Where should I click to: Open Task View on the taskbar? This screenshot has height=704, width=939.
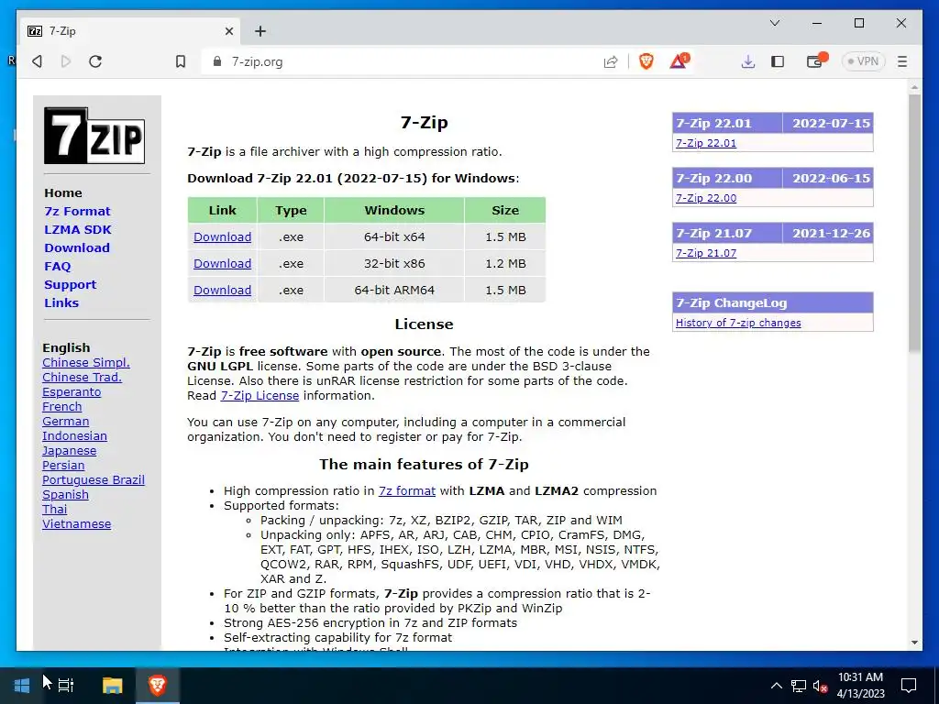(66, 685)
